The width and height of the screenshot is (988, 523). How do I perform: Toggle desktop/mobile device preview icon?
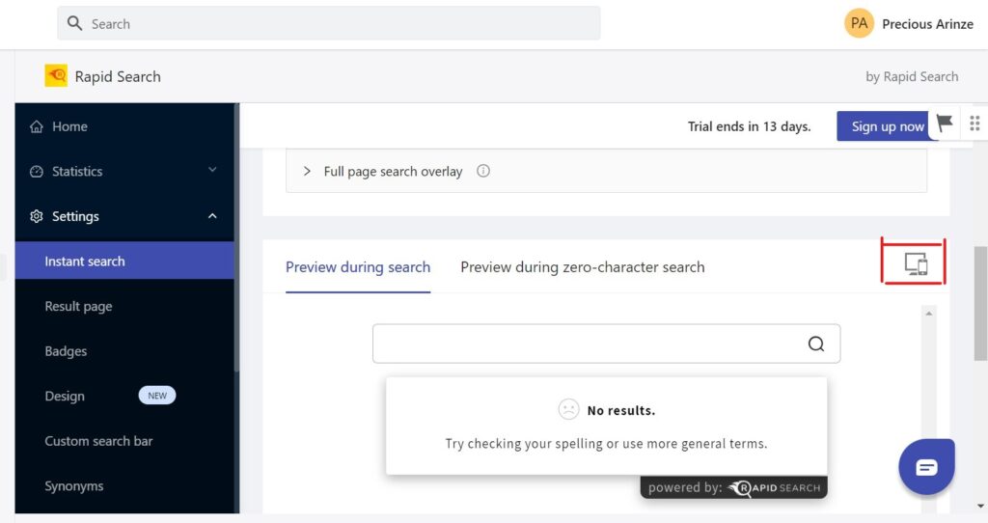click(x=916, y=263)
